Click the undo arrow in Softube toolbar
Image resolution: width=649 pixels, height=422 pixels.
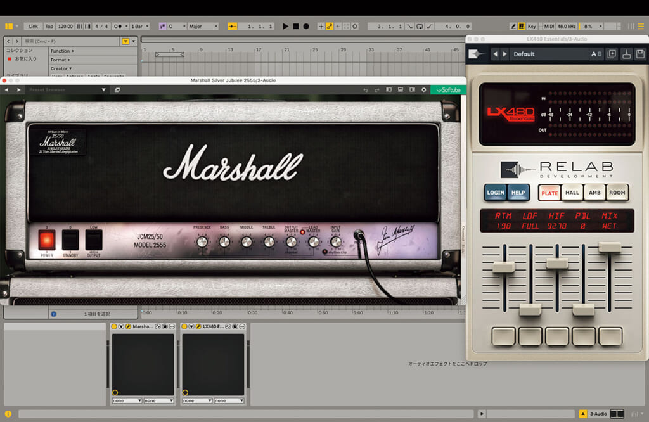[x=366, y=90]
